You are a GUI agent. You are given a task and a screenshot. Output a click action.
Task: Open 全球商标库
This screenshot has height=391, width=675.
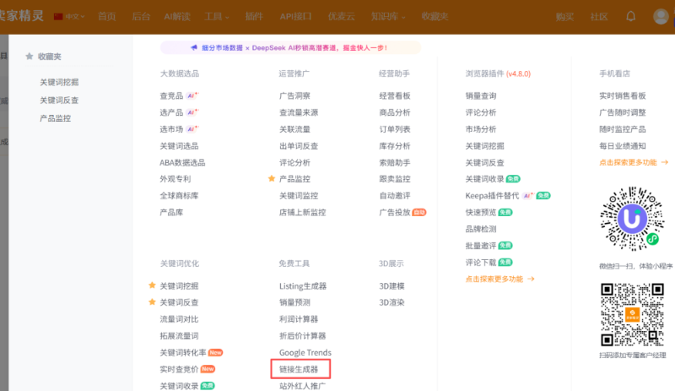click(179, 196)
